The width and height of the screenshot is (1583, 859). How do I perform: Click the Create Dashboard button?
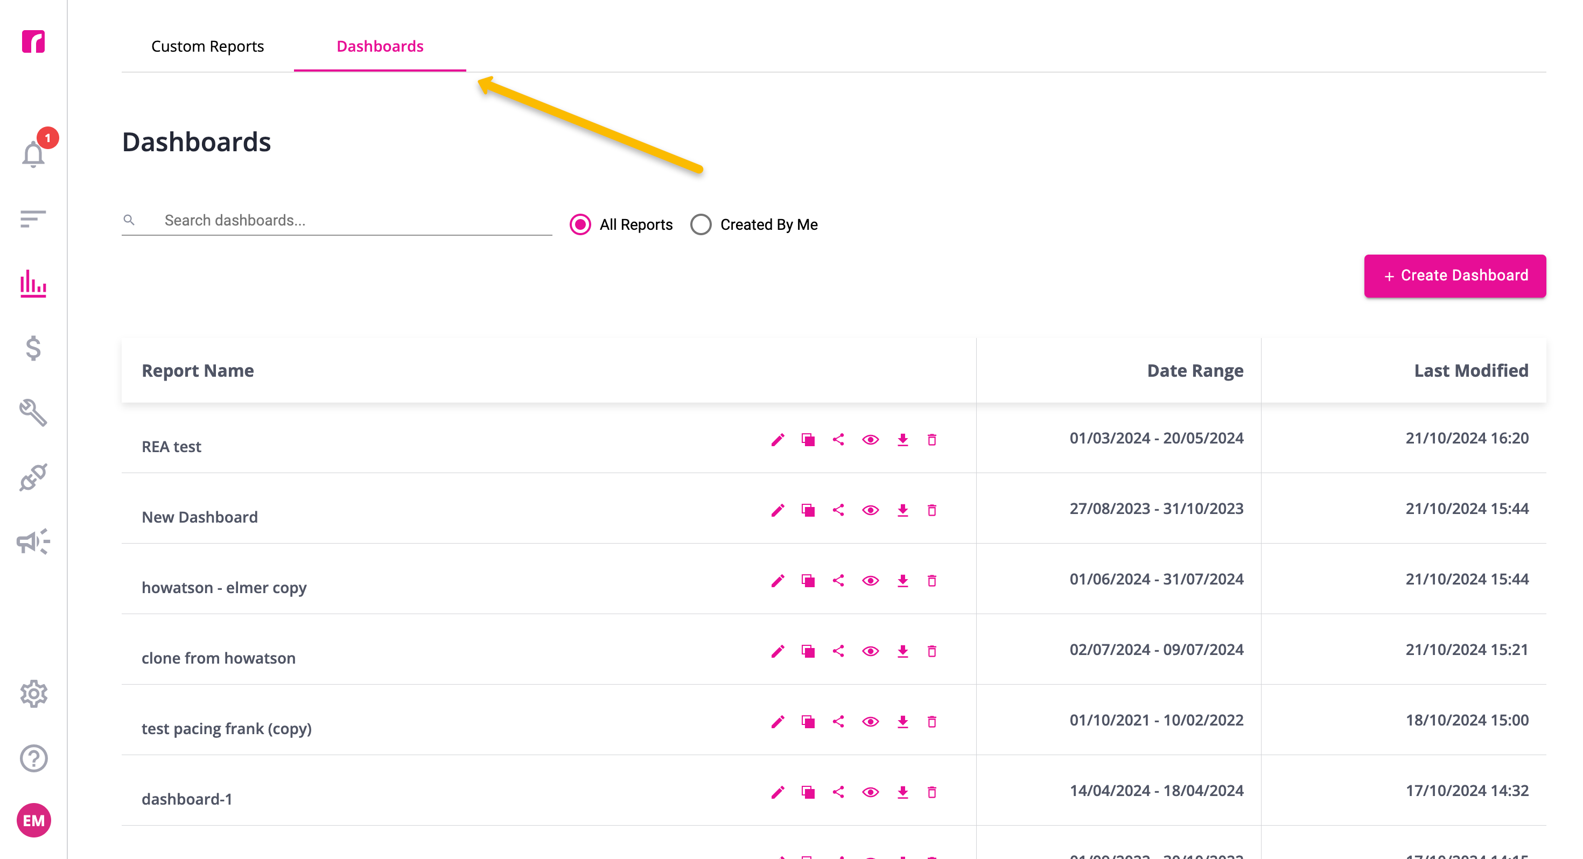tap(1454, 276)
